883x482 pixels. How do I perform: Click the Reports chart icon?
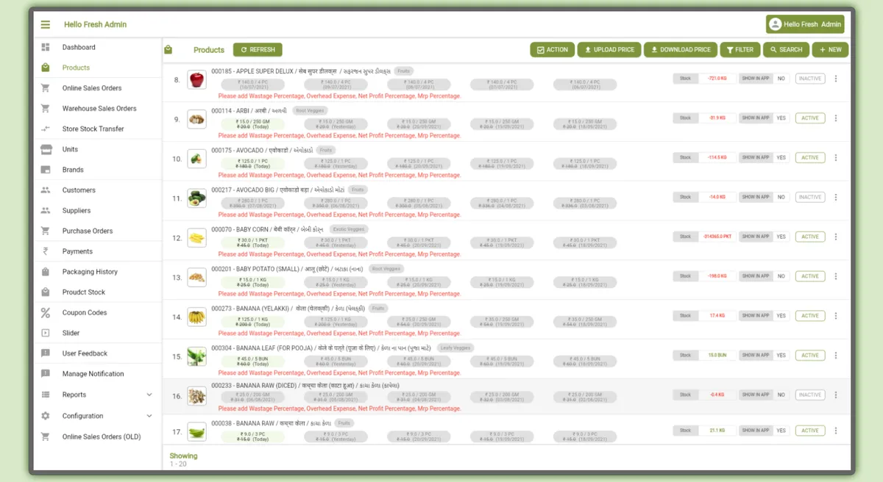point(46,395)
